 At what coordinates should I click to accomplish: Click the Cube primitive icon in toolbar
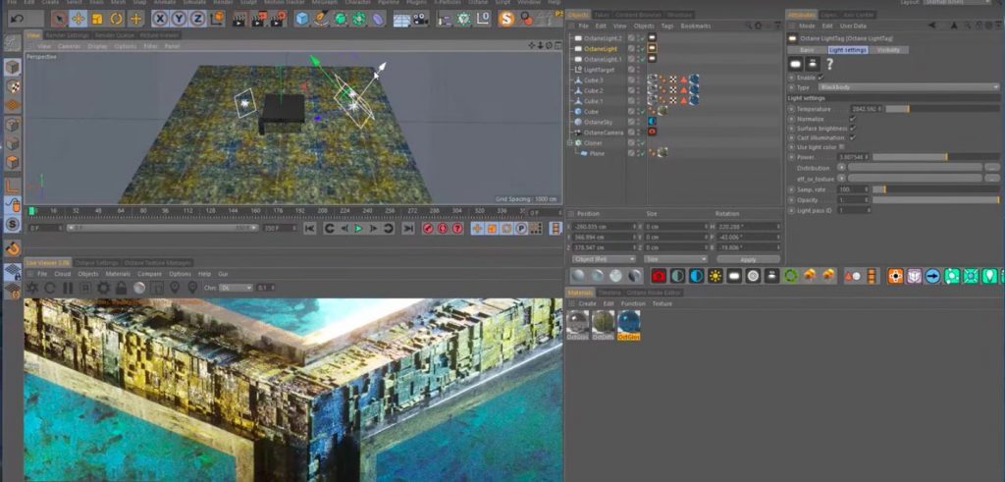pos(302,18)
